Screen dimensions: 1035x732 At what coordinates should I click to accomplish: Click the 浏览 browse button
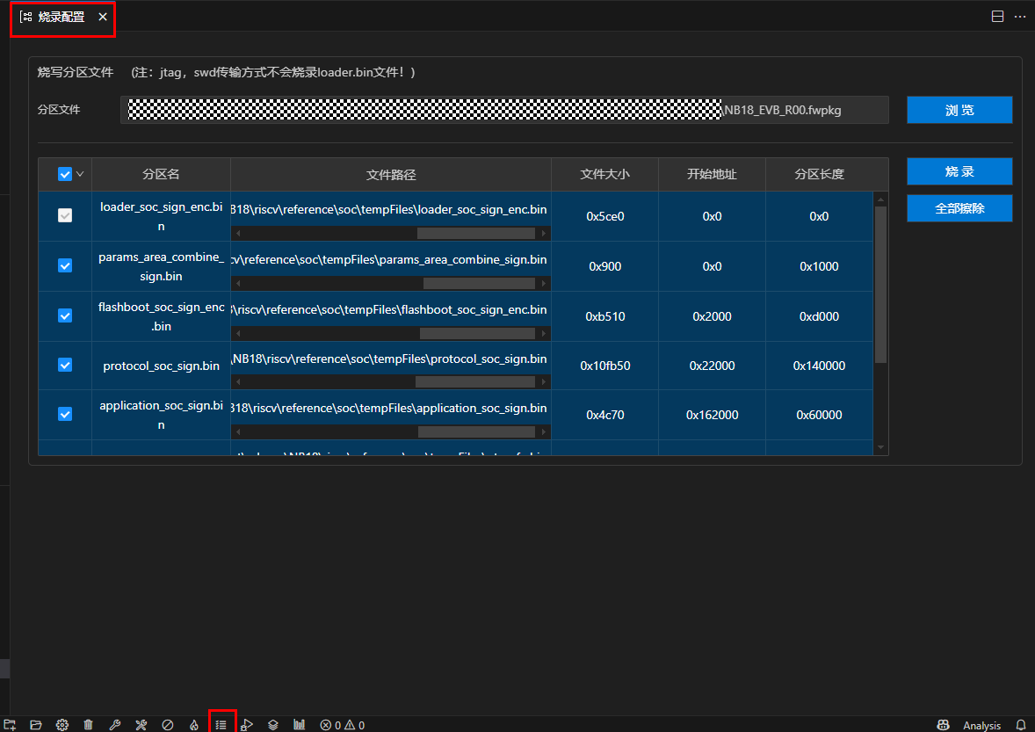959,110
